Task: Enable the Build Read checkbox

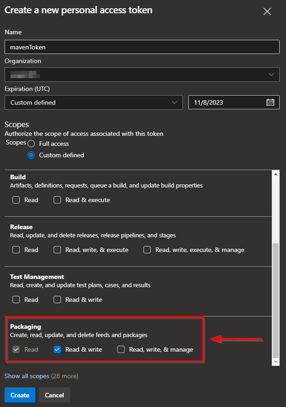Action: (x=16, y=200)
